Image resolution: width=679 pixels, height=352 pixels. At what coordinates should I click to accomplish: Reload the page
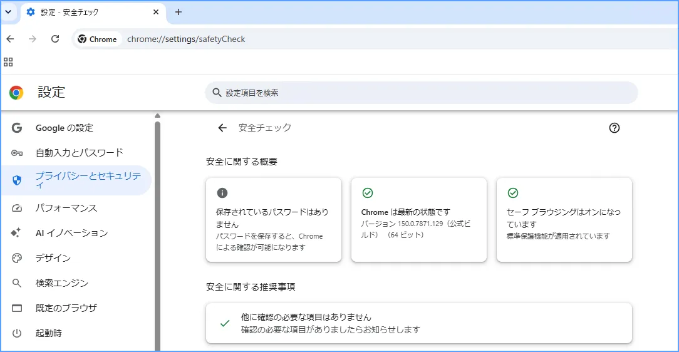pyautogui.click(x=55, y=39)
